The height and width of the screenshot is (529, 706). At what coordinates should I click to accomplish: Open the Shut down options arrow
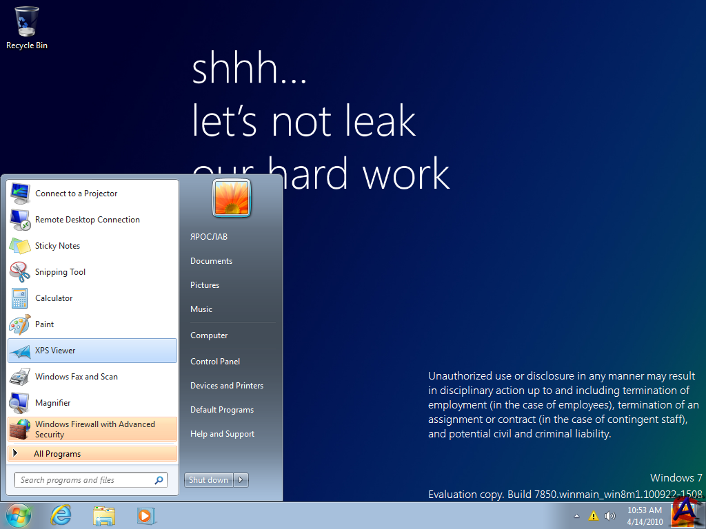pos(241,480)
